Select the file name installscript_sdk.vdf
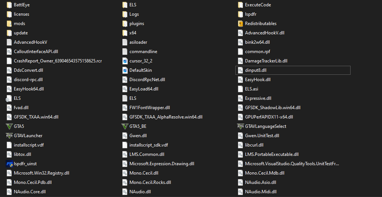 click(149, 145)
